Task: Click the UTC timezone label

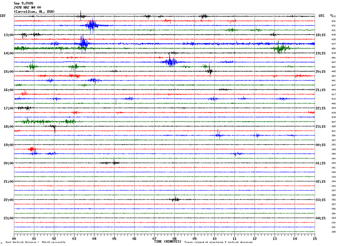Action: click(x=322, y=16)
